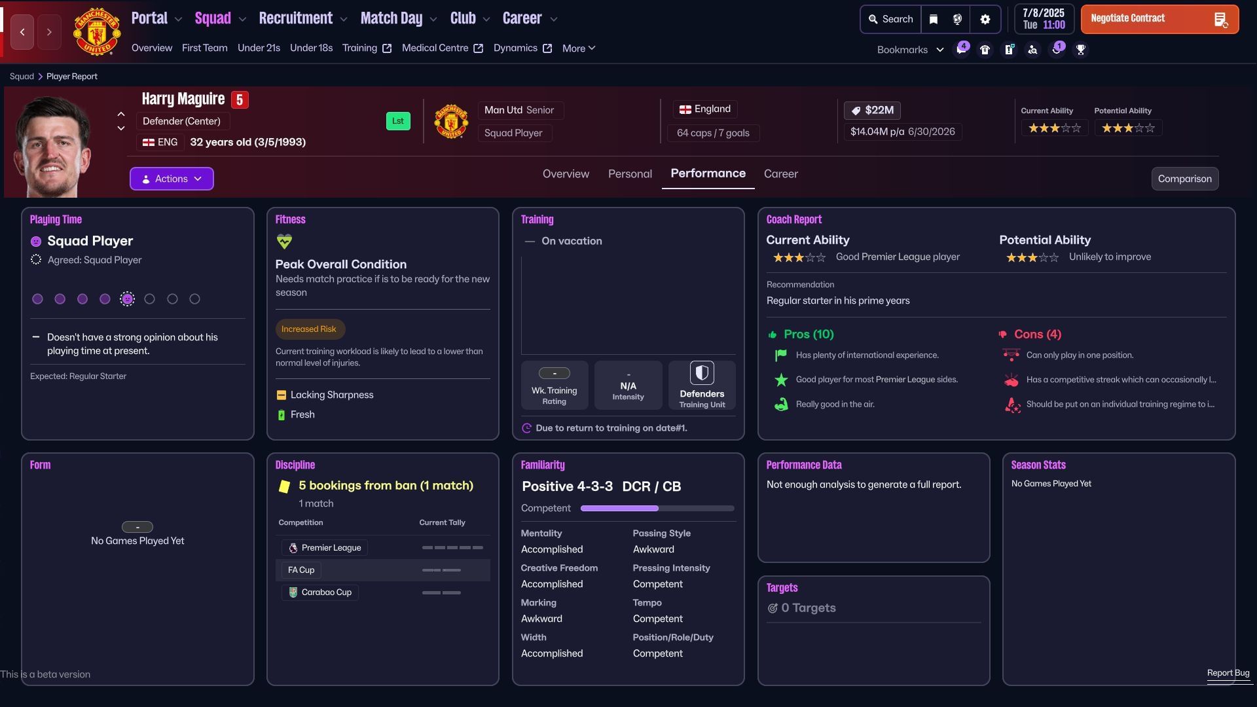Click the trophy competitions icon

tap(1081, 50)
